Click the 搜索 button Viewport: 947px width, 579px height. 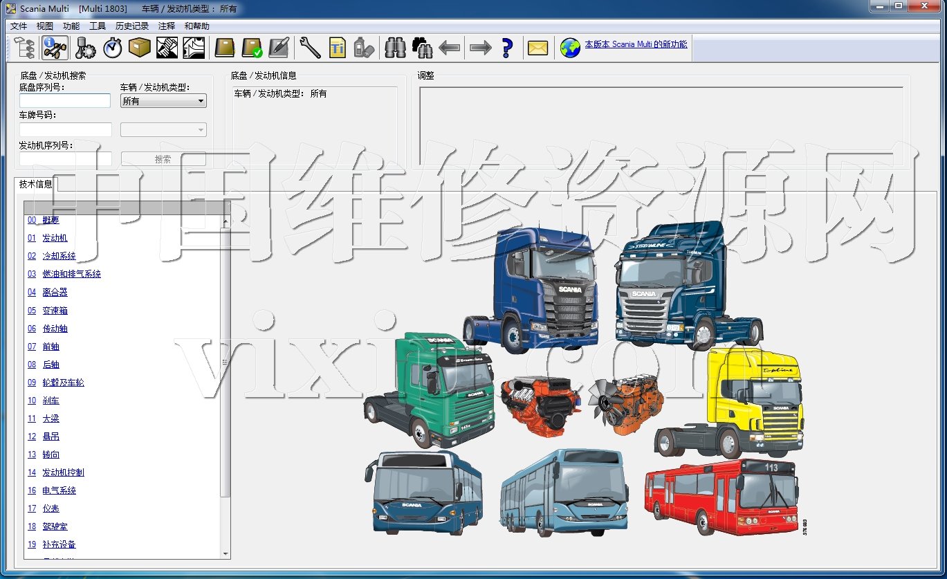pos(163,159)
